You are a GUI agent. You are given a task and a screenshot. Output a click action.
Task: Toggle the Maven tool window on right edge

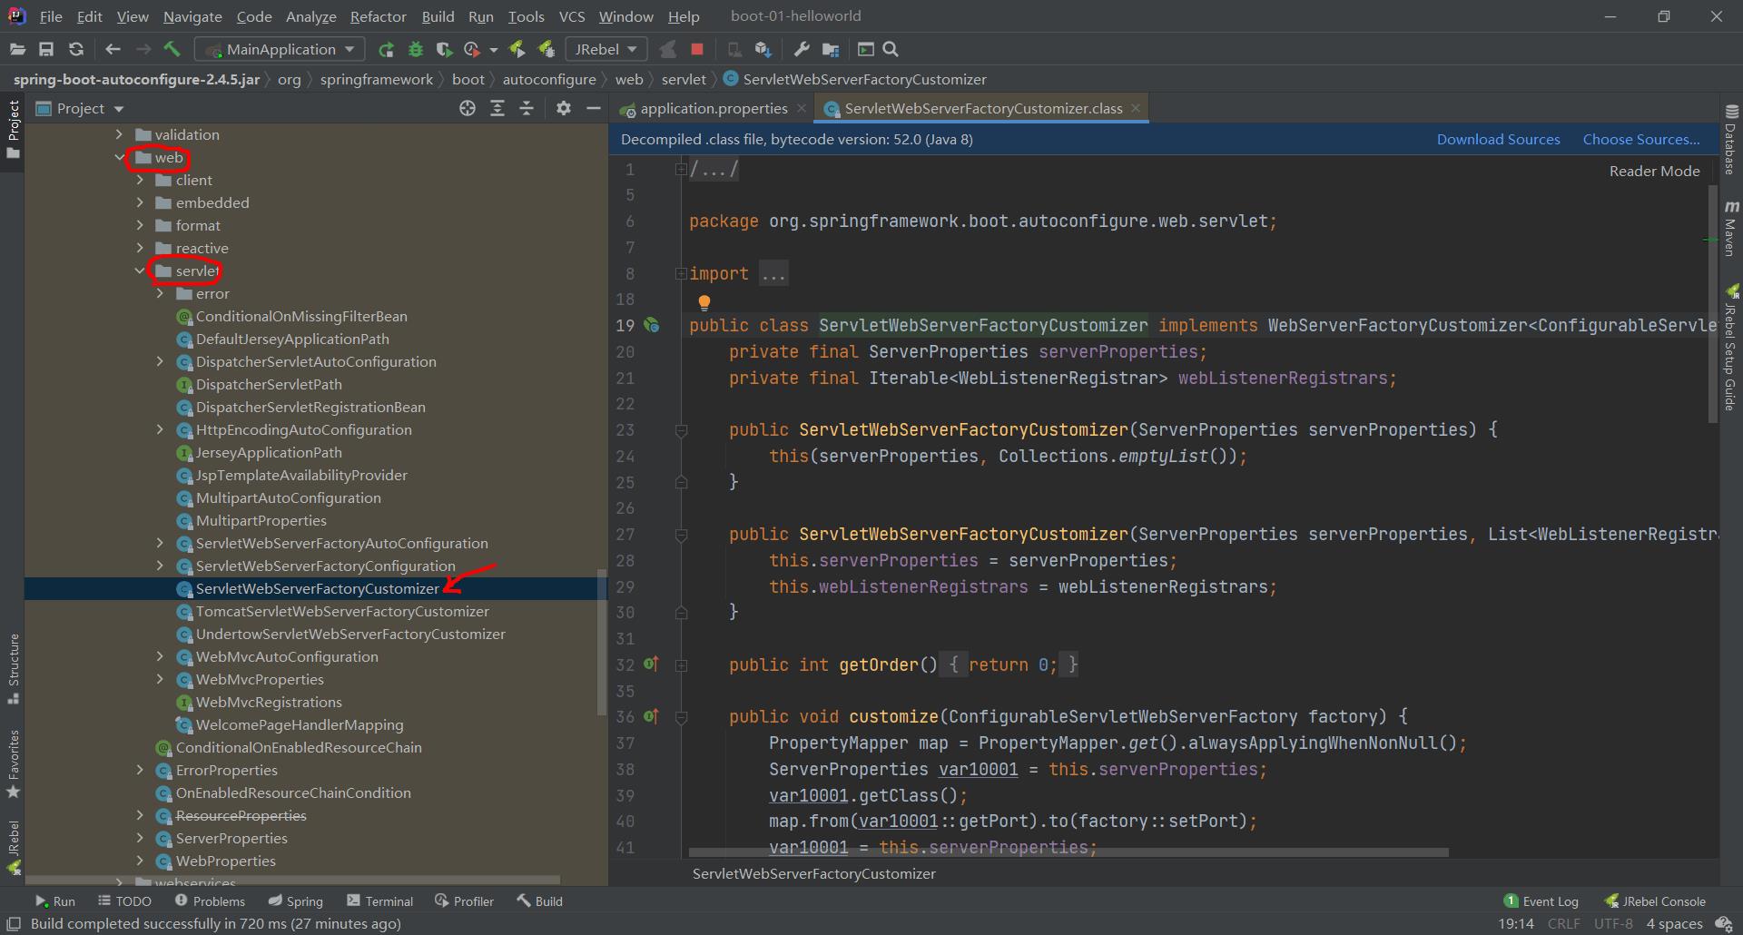pyautogui.click(x=1731, y=229)
